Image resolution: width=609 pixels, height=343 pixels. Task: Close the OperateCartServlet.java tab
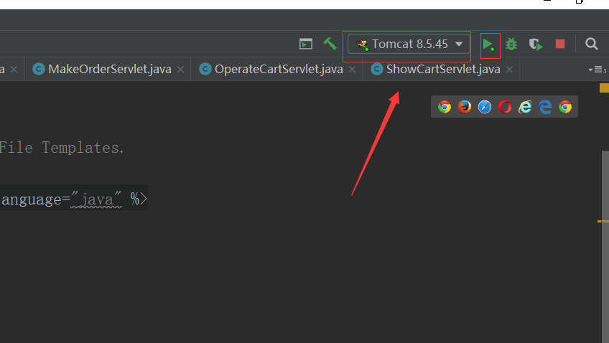pos(353,70)
